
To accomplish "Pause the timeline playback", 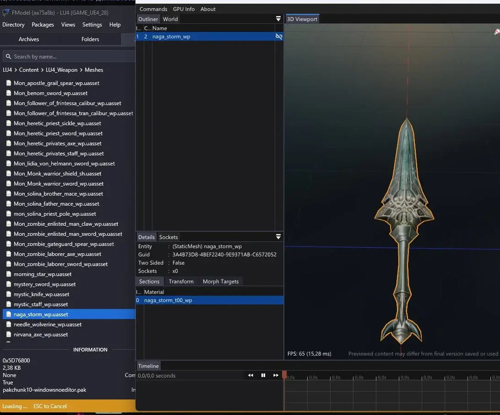I will (263, 375).
